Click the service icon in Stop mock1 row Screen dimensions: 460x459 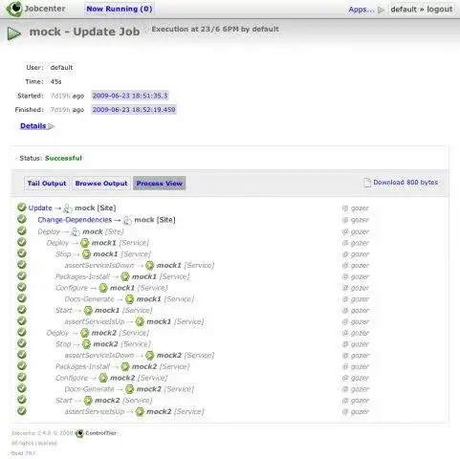coord(86,254)
